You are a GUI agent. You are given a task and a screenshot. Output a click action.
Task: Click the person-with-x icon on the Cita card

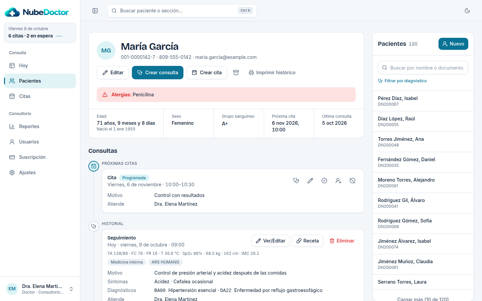click(x=338, y=181)
